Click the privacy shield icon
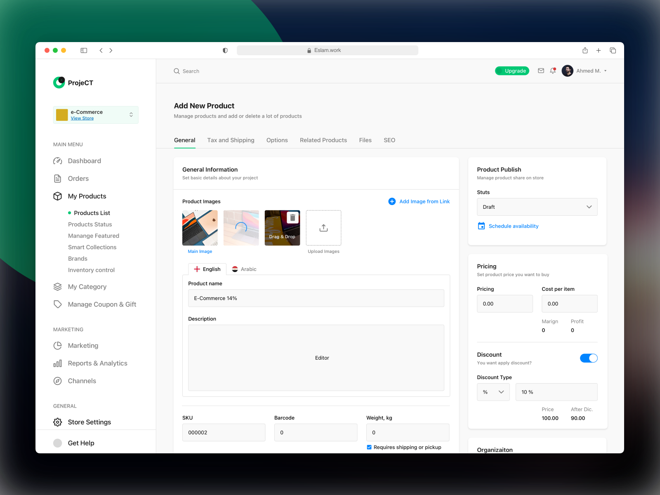Screen dimensions: 660x495 click(225, 50)
